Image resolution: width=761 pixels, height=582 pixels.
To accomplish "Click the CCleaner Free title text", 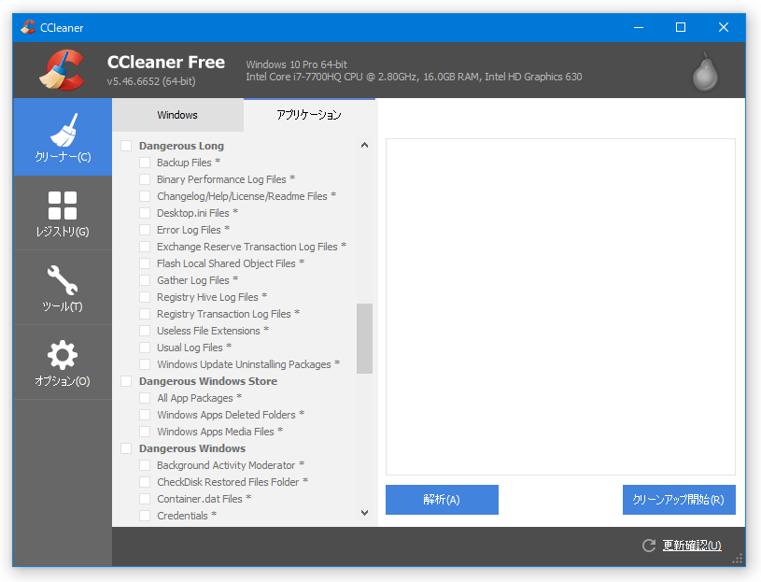I will click(x=166, y=63).
